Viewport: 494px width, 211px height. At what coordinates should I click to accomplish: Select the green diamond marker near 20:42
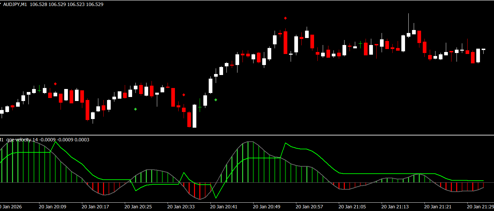216,100
